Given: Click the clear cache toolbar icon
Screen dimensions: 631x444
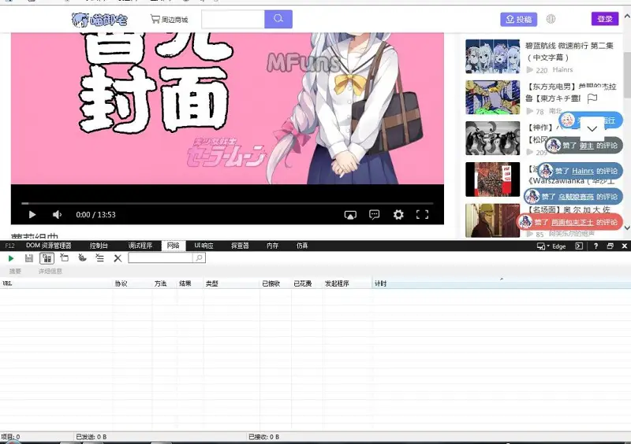Looking at the screenshot, I should point(65,258).
